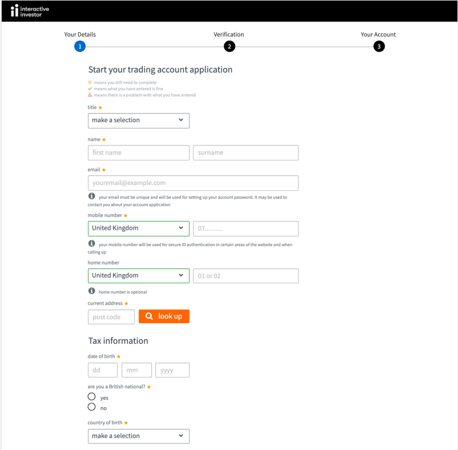Viewport: 458px width, 450px height.
Task: Focus the mobile number 07 field
Action: click(246, 229)
